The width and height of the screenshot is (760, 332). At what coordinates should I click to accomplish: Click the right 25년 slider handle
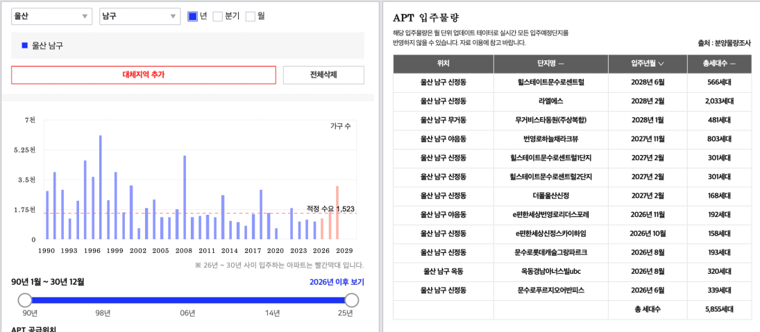tap(352, 300)
